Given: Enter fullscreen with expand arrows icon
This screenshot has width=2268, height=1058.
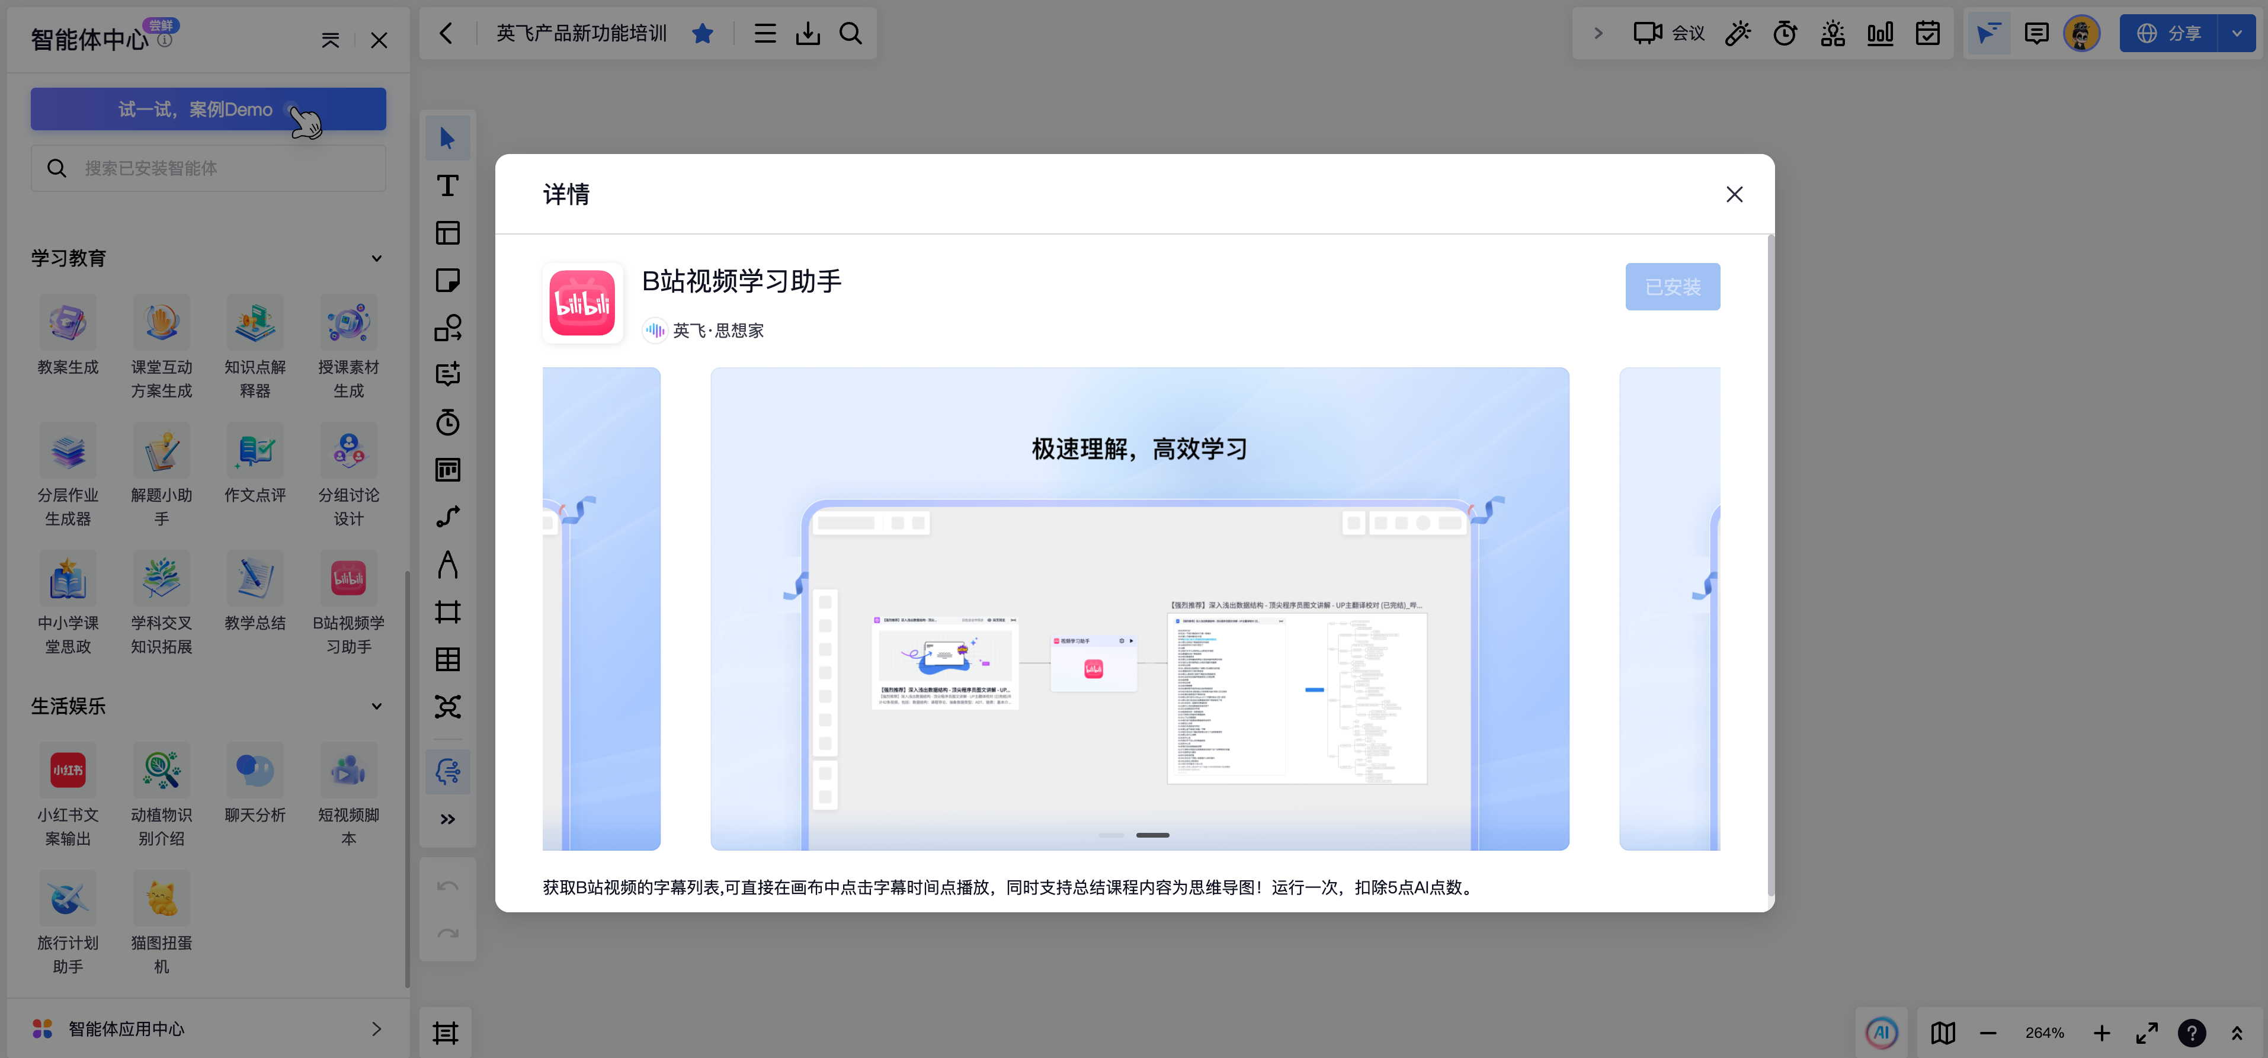Looking at the screenshot, I should point(2147,1033).
